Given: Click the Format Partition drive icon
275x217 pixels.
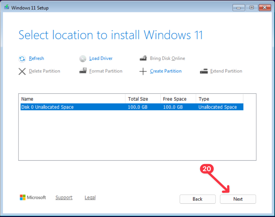Looking at the screenshot, I should point(83,71).
